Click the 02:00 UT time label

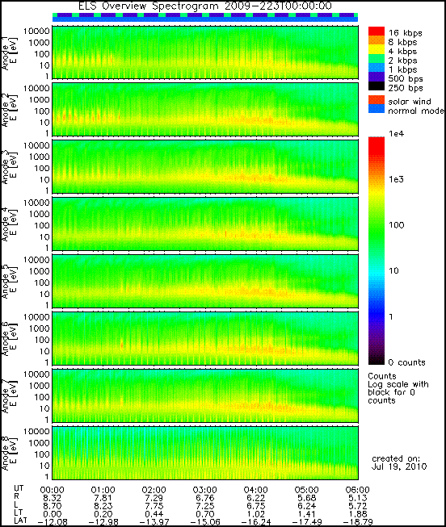154,490
